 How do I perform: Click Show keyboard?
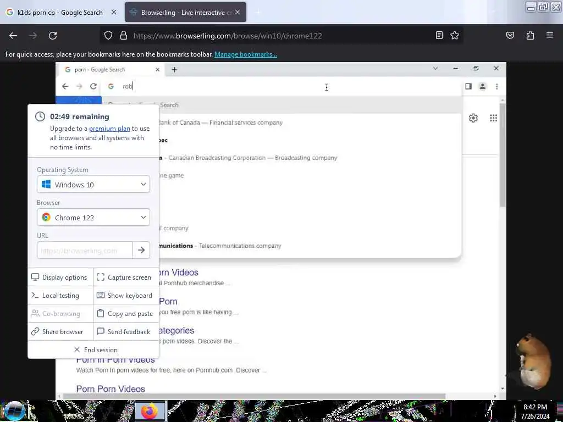pyautogui.click(x=126, y=295)
